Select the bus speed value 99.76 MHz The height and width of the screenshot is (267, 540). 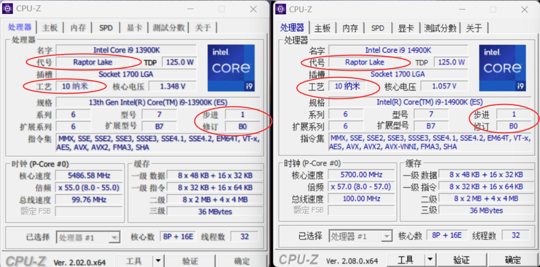(89, 200)
